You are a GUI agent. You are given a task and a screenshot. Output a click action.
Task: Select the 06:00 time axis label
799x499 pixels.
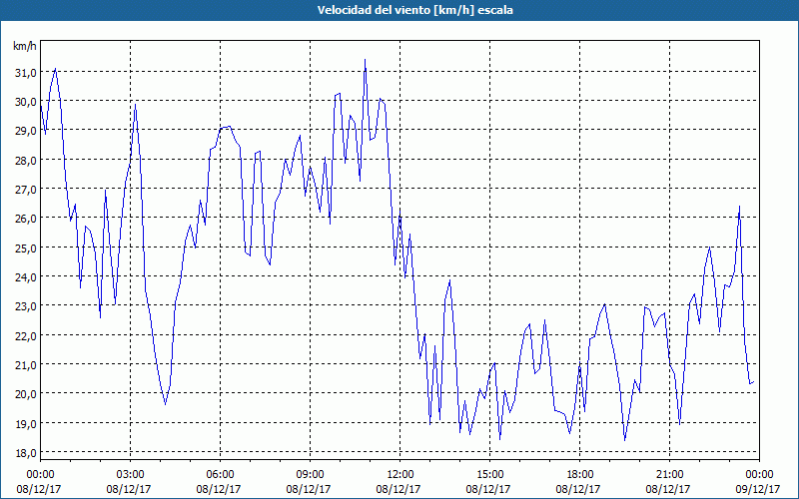pos(220,475)
